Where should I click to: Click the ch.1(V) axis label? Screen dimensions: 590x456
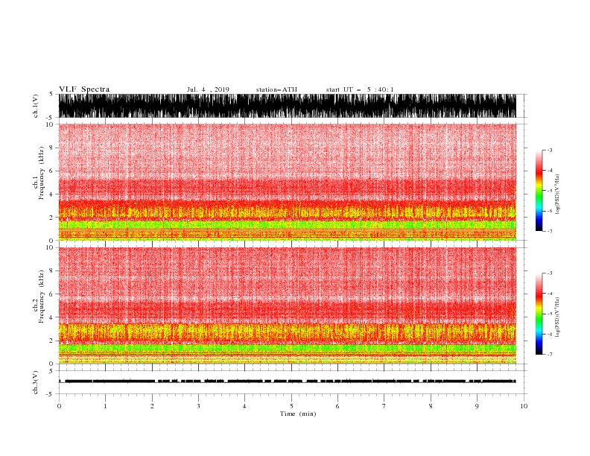click(x=36, y=106)
